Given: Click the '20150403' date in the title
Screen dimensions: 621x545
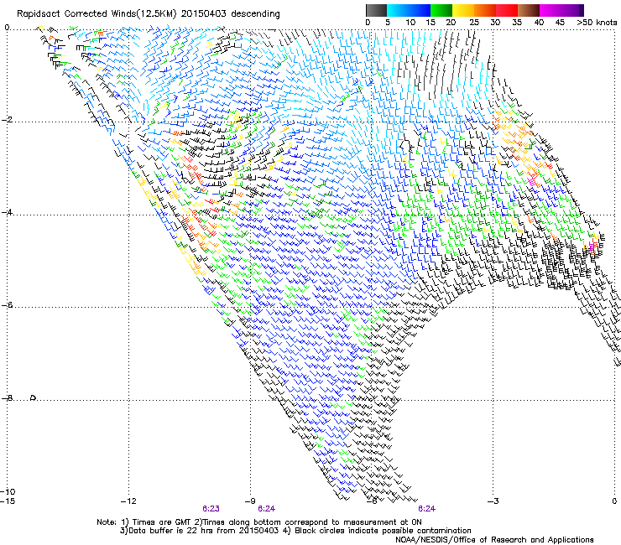Looking at the screenshot, I should [204, 13].
